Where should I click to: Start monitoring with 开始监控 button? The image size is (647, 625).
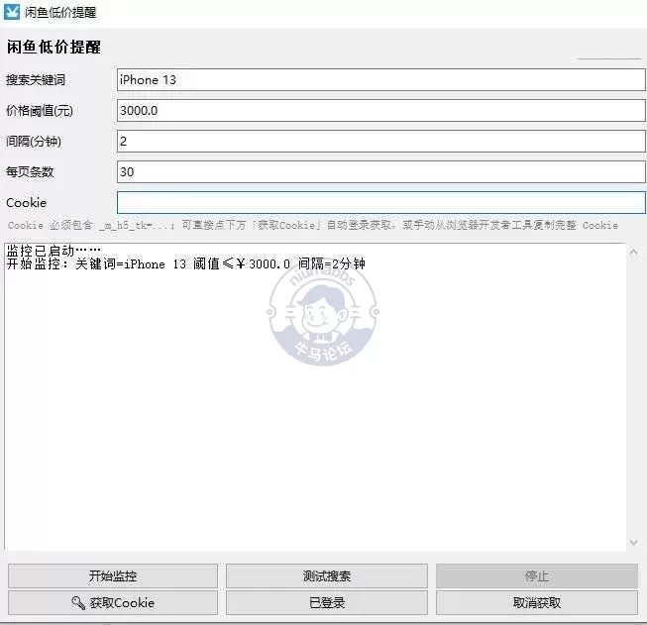point(113,575)
